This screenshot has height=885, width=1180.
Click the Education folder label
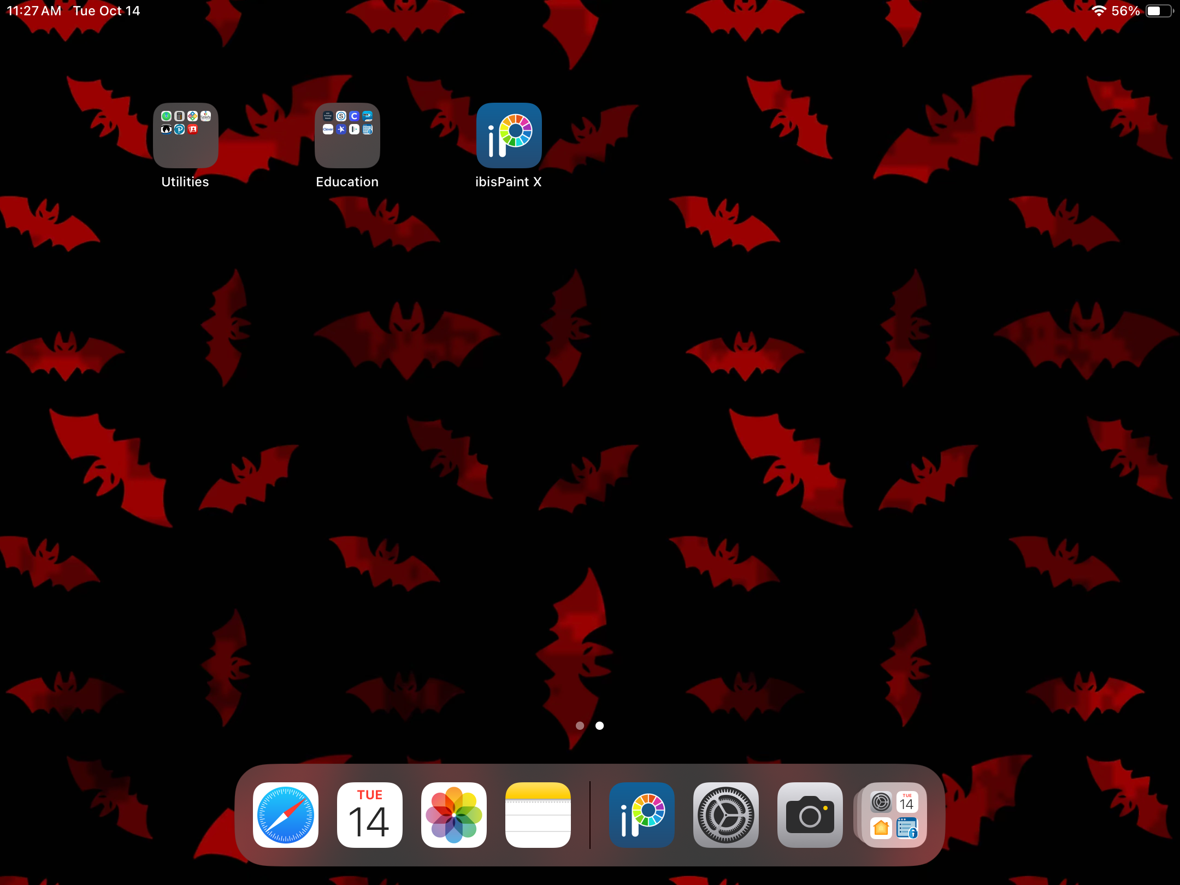click(x=347, y=182)
